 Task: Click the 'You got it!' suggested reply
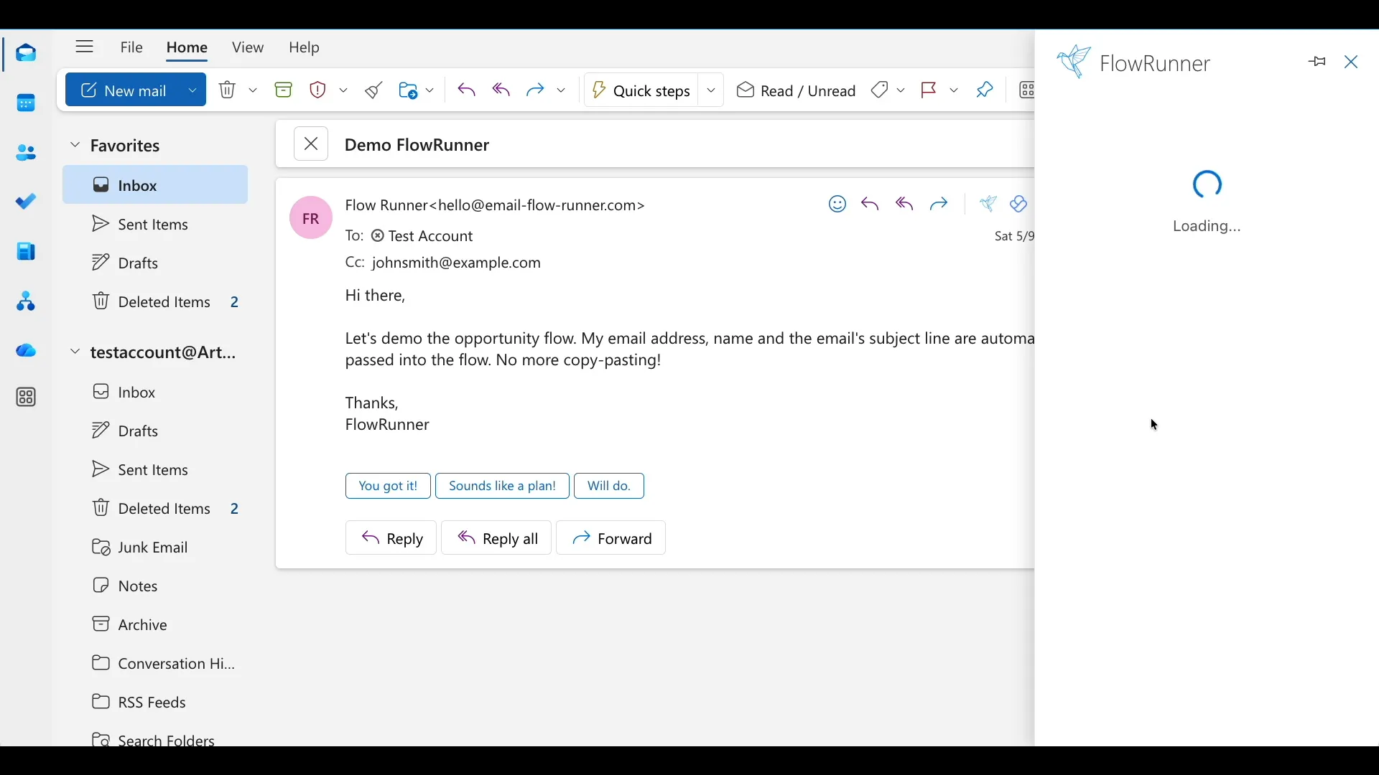[389, 487]
